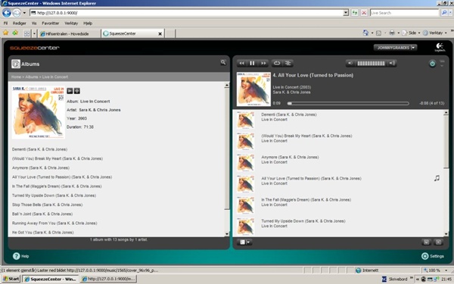Screen dimensions: 454x284
Task: Toggle the player power button
Action: [432, 64]
